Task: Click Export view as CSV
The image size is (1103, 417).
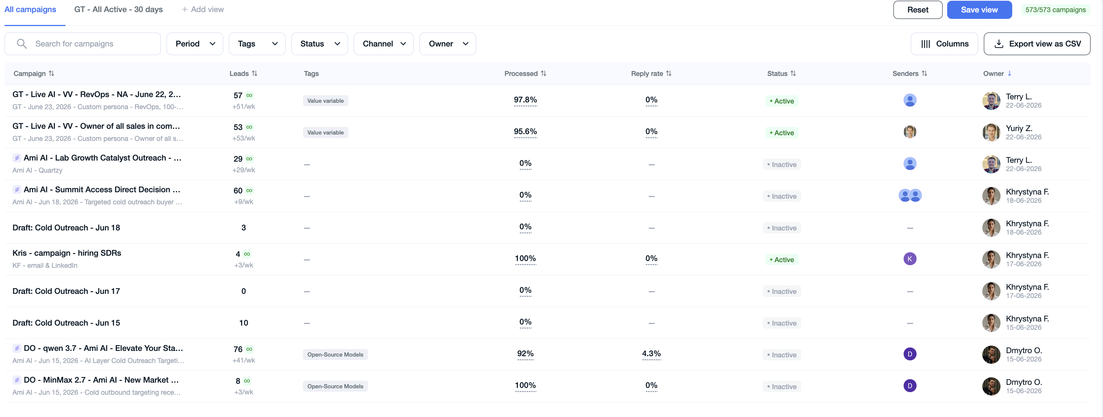Action: tap(1037, 43)
